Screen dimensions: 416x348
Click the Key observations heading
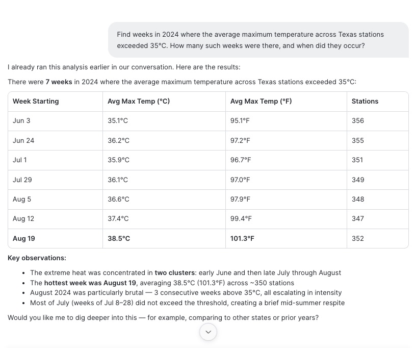[37, 258]
